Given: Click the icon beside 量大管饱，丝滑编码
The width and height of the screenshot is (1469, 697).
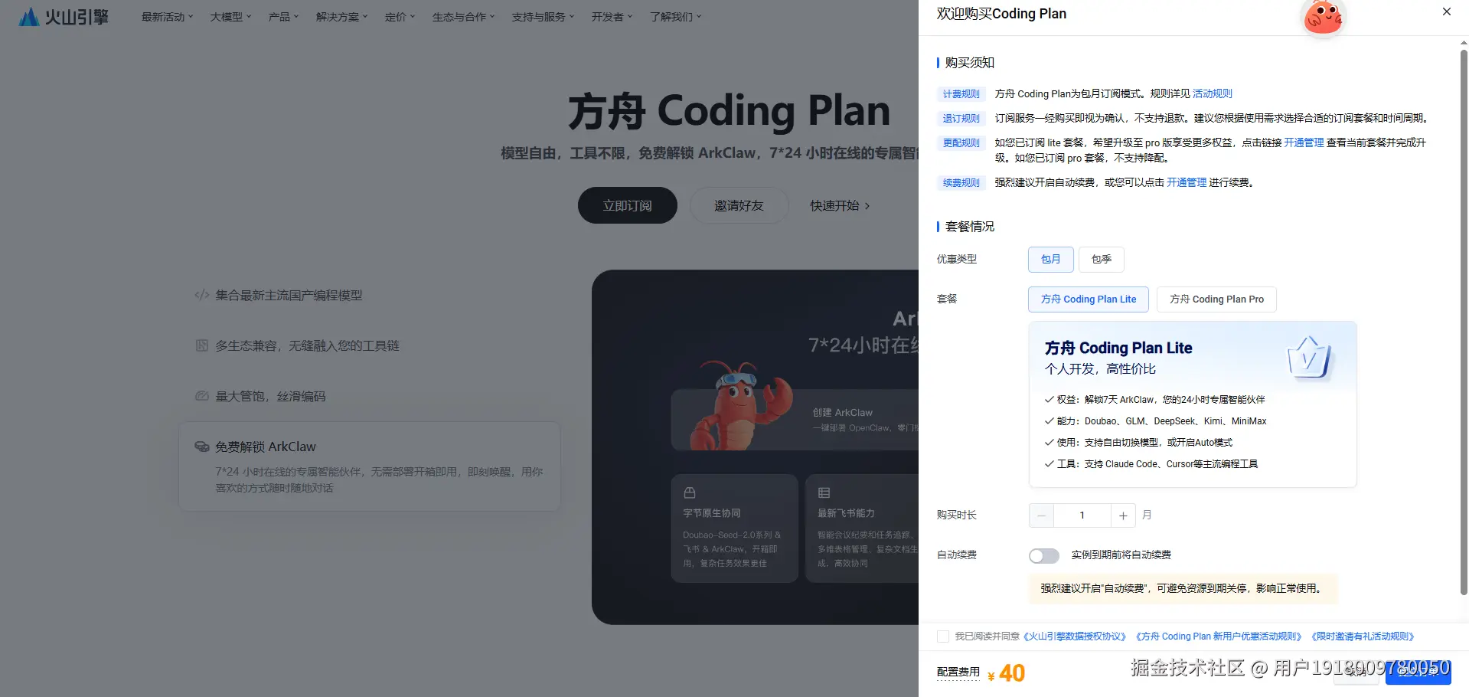Looking at the screenshot, I should click(201, 396).
